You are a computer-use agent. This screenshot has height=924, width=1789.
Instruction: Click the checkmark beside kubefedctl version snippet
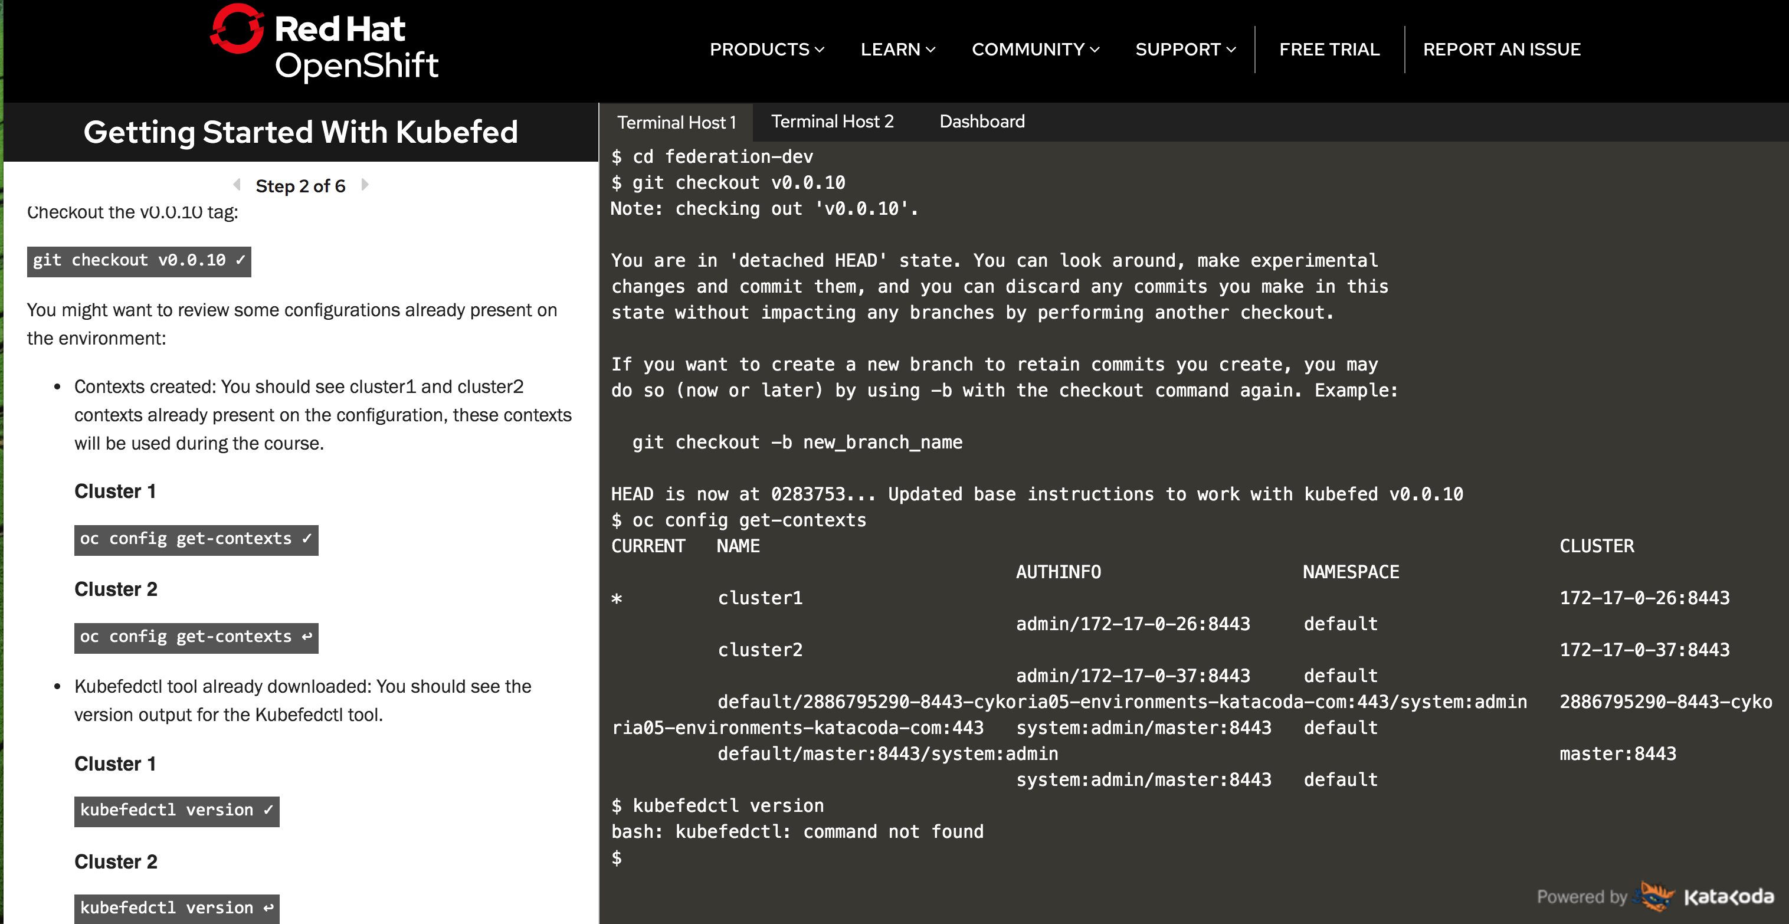point(268,809)
